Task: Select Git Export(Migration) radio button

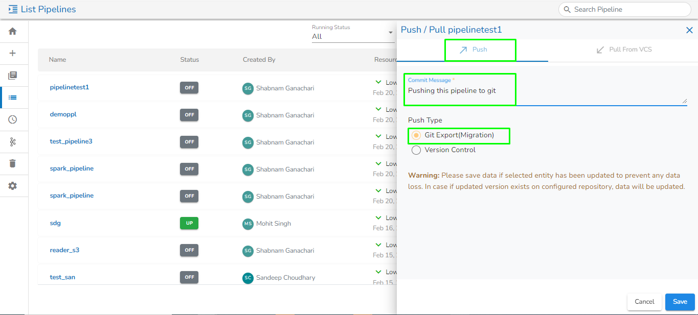Action: [416, 135]
